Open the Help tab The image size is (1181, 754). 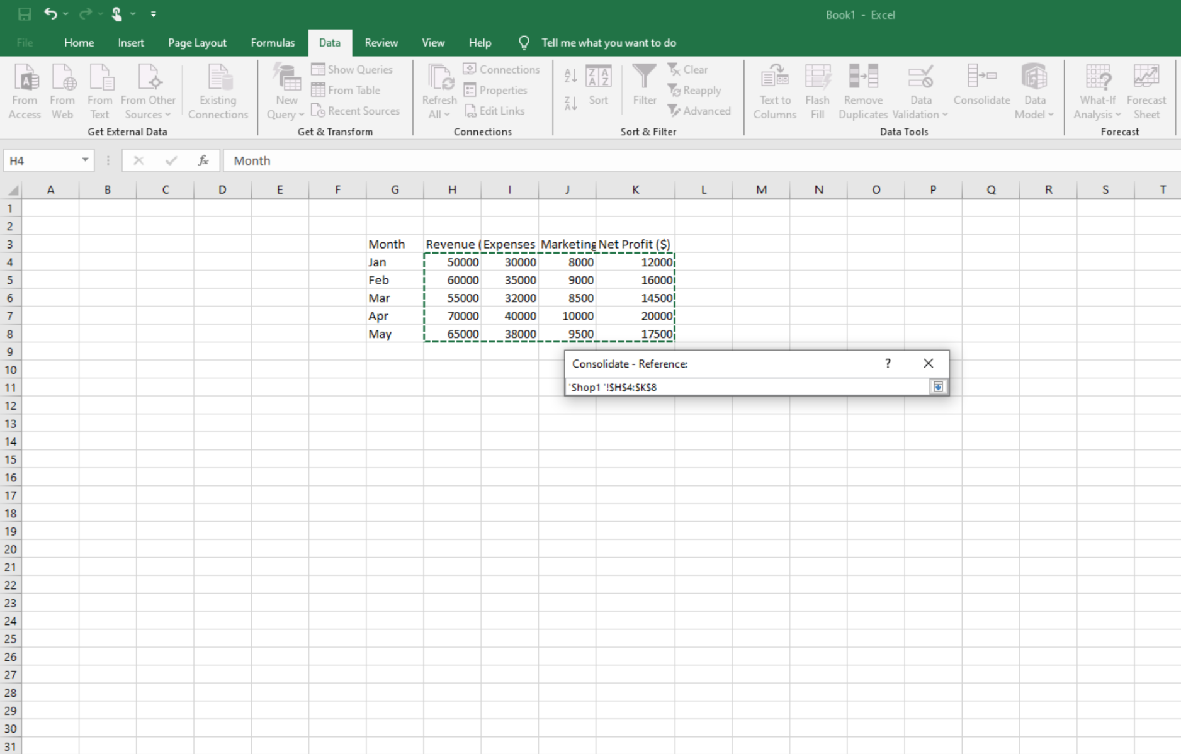480,43
